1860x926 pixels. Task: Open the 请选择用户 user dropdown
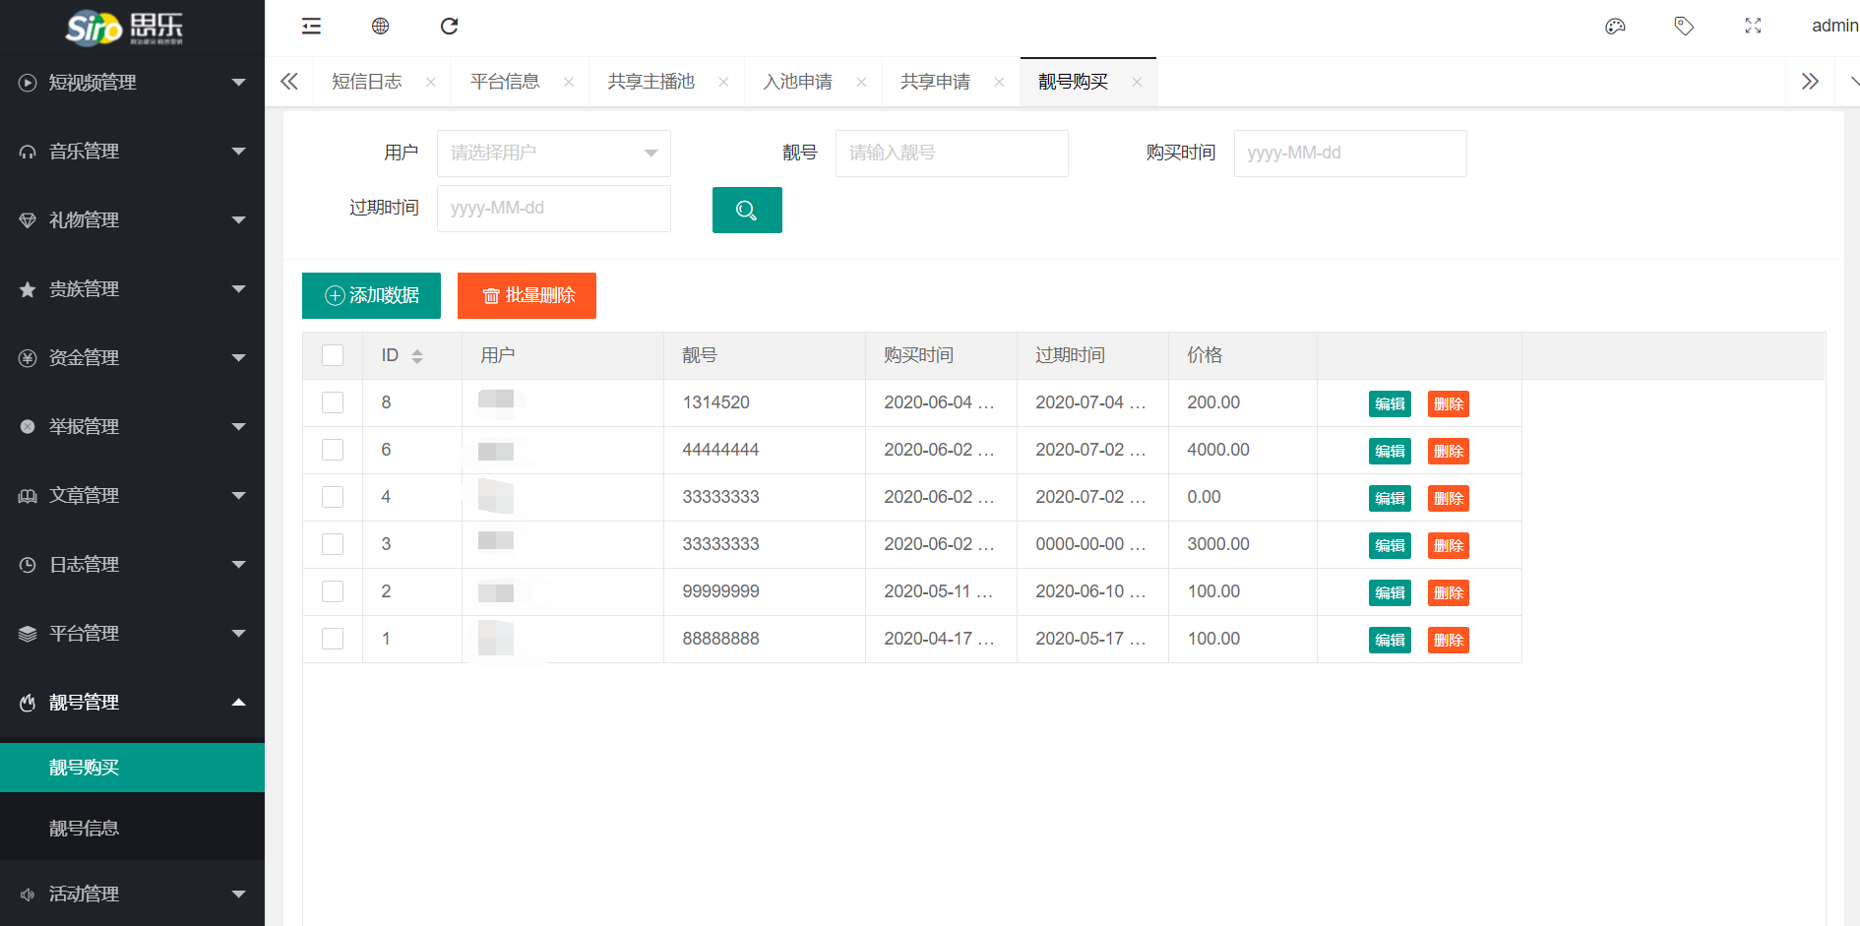pyautogui.click(x=554, y=154)
